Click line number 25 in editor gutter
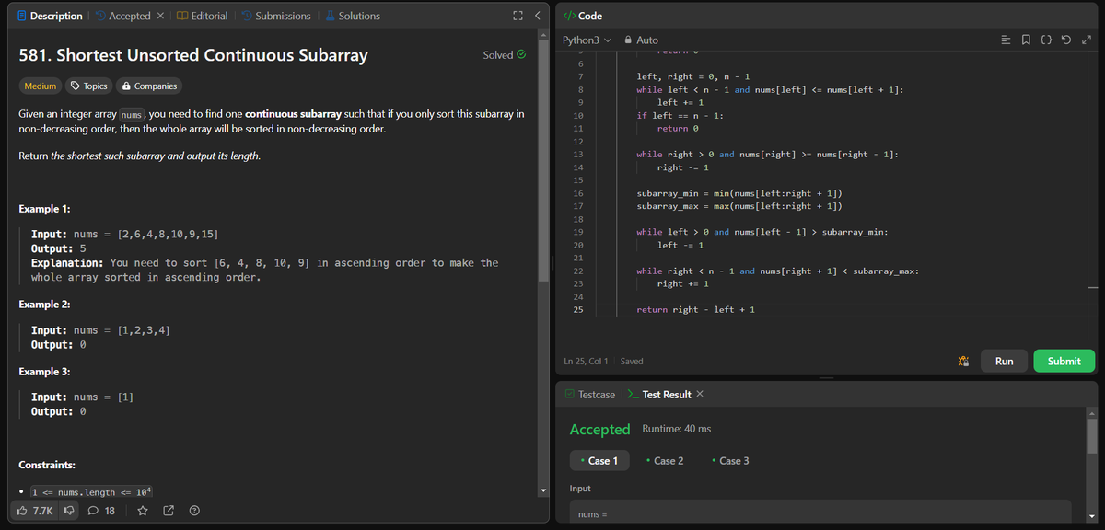1105x530 pixels. (x=577, y=310)
